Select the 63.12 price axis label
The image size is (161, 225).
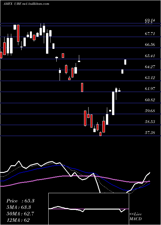click(x=150, y=78)
